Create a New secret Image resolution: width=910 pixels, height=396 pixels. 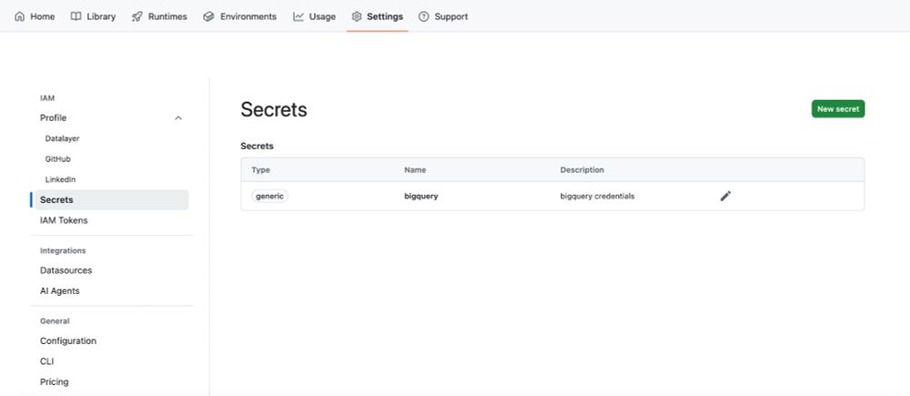[838, 108]
